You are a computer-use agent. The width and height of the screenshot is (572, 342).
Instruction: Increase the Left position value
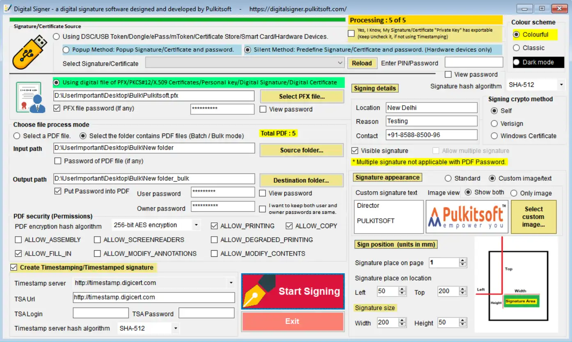pos(403,289)
